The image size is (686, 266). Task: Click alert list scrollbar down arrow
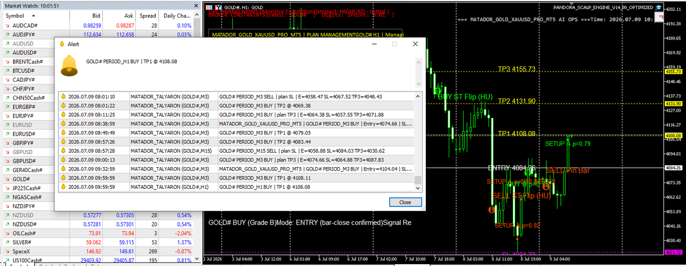(x=418, y=188)
